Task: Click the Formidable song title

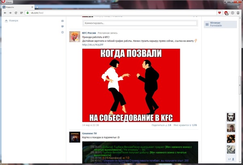Action: pos(216,26)
